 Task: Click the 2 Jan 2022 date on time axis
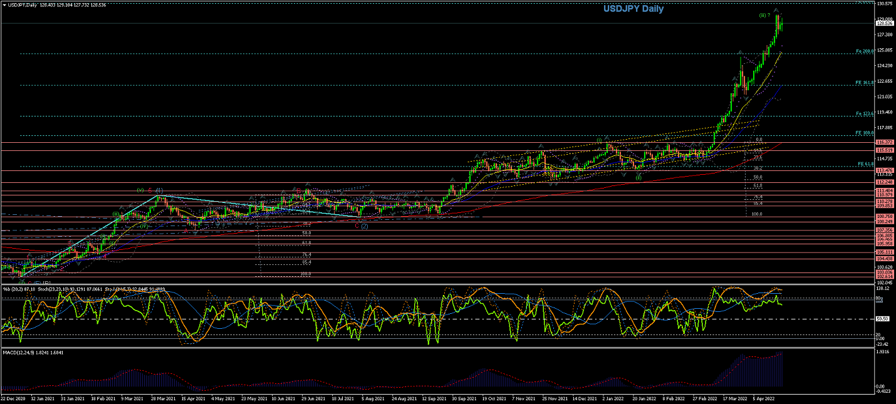point(614,398)
